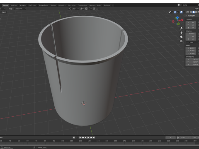This screenshot has width=199, height=149.
Task: Open the Texture Paint workspace tab
Action: pos(43,5)
